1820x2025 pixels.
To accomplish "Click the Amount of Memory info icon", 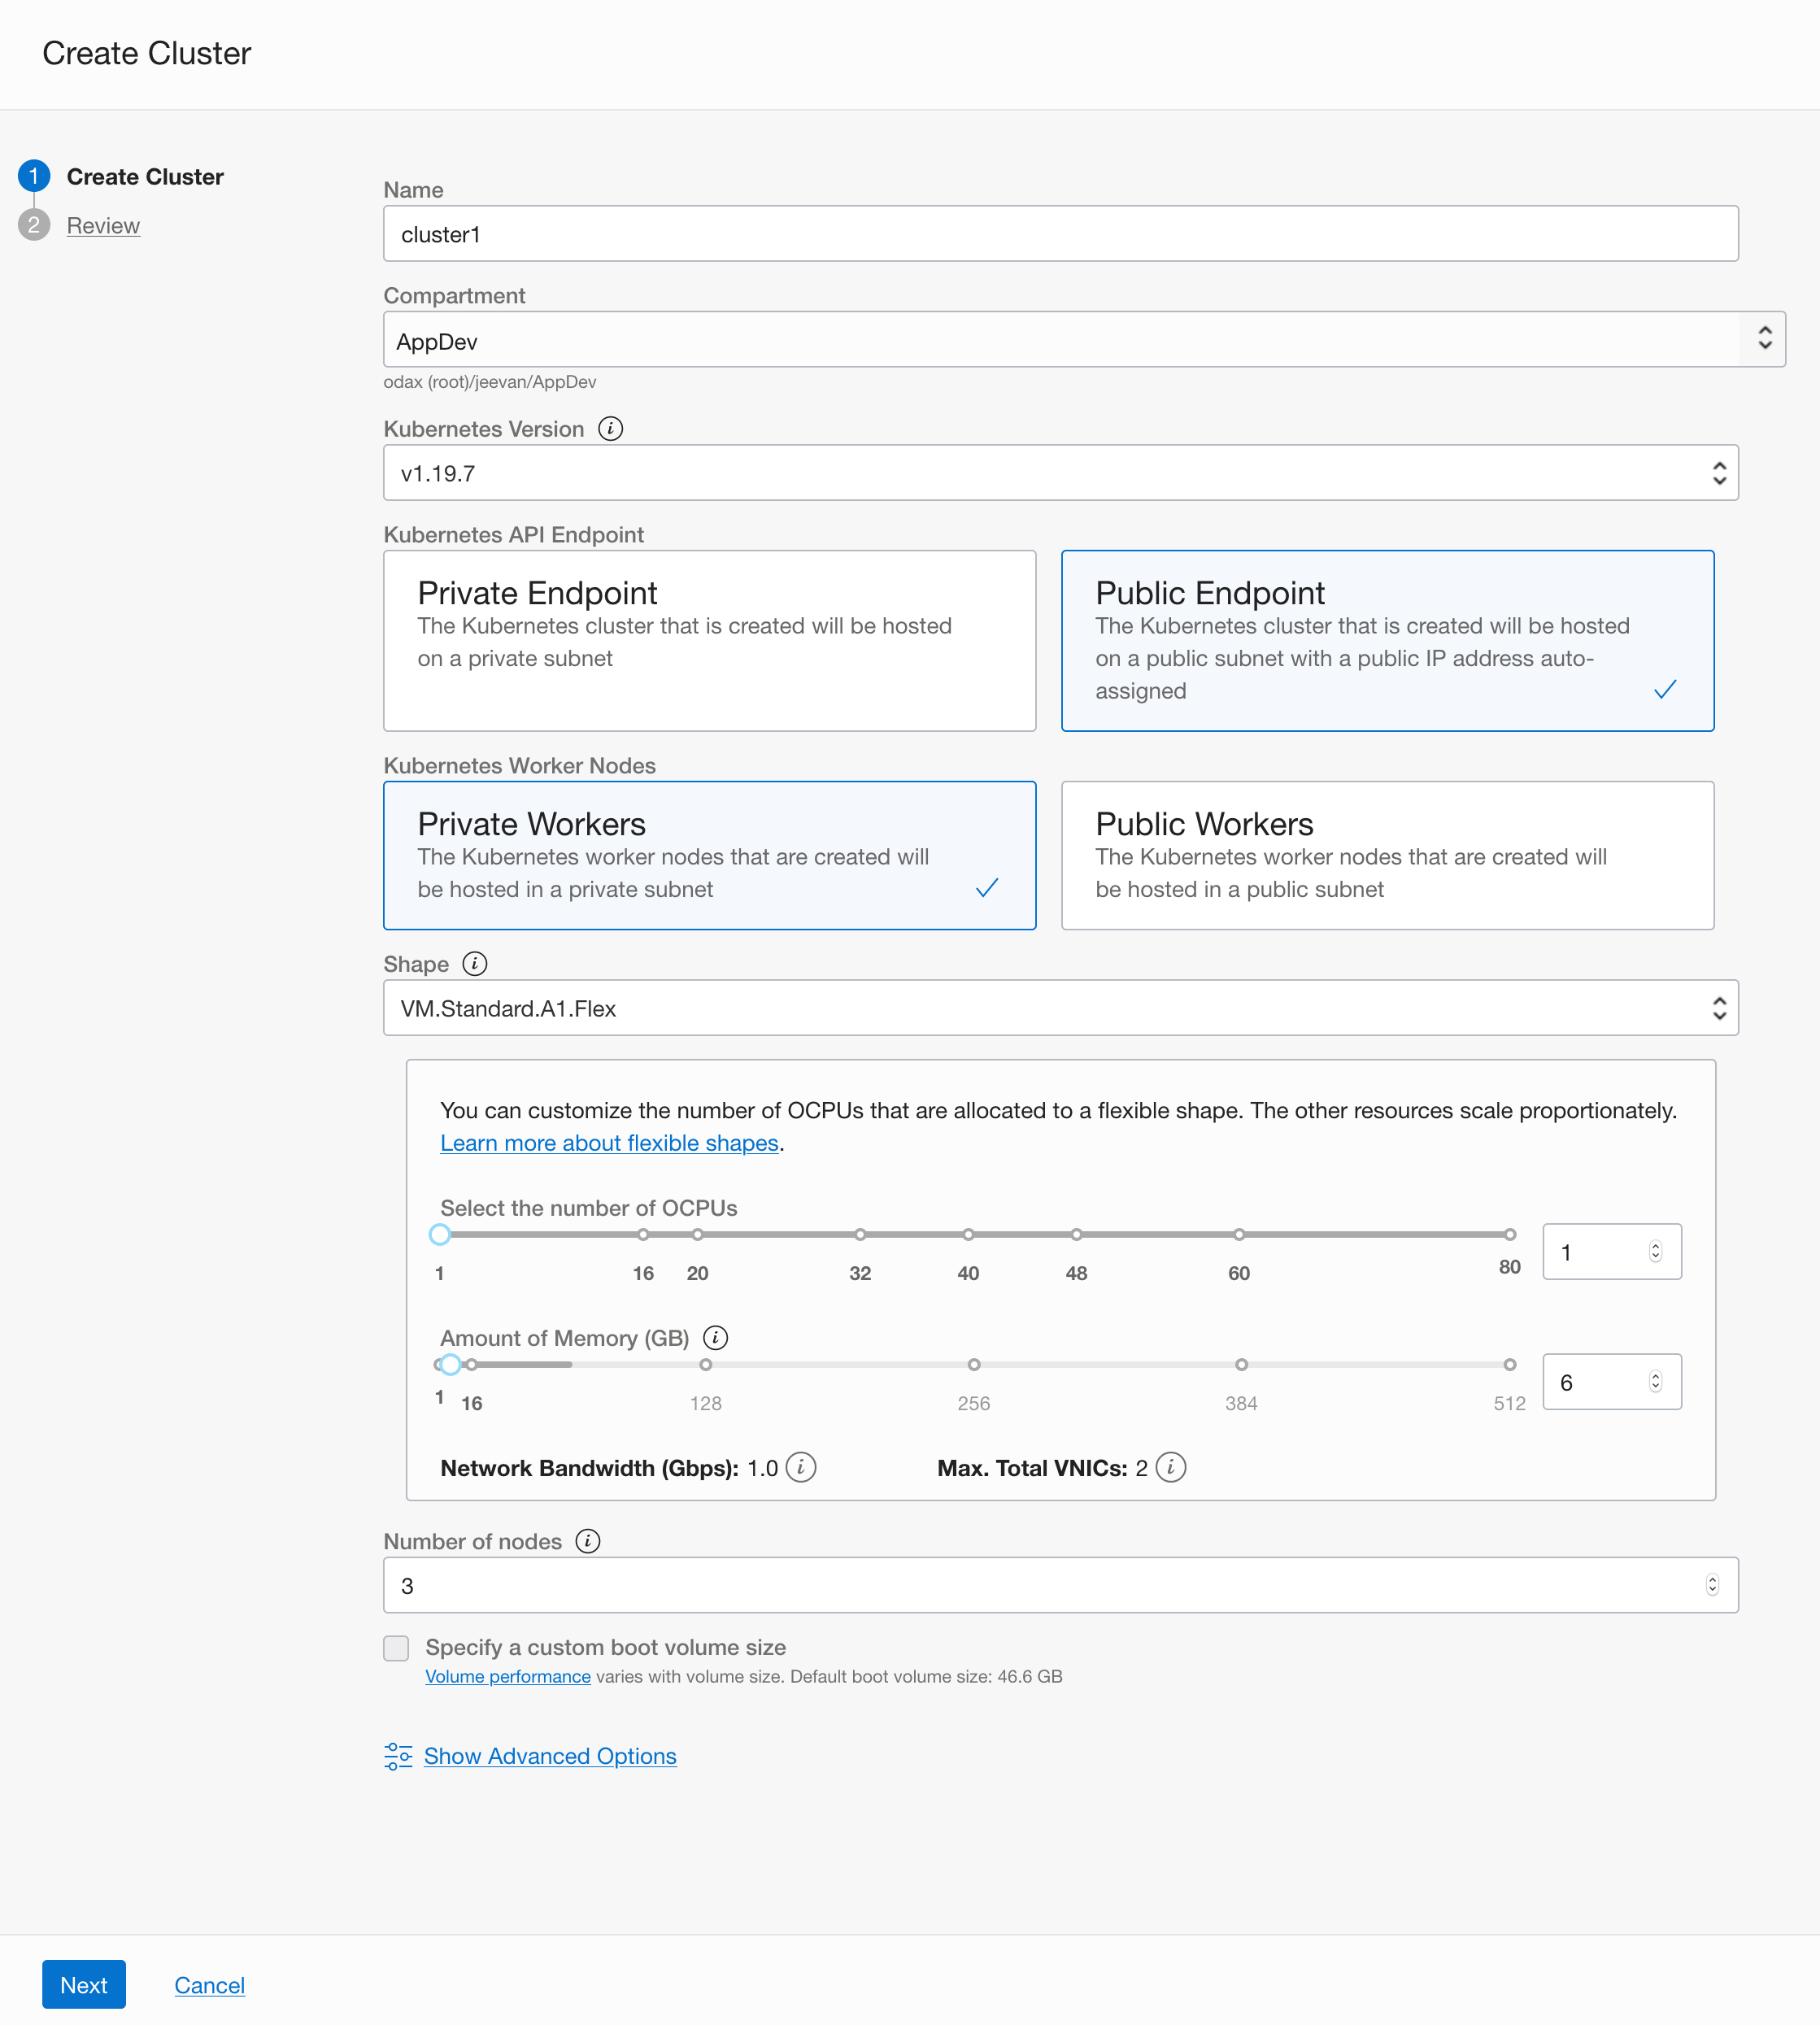I will [x=715, y=1338].
